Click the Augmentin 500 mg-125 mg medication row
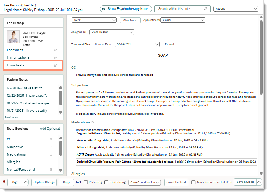Image resolution: width=269 pixels, height=194 pixels. coord(166,133)
